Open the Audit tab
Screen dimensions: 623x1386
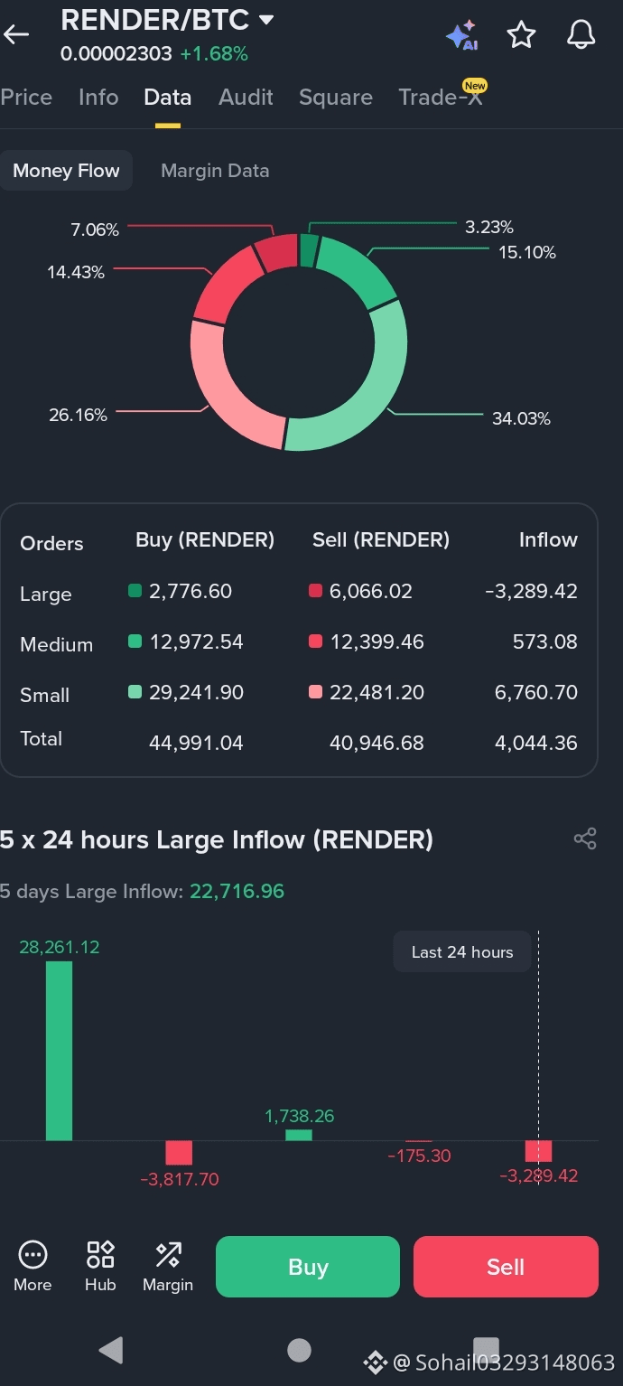point(246,98)
